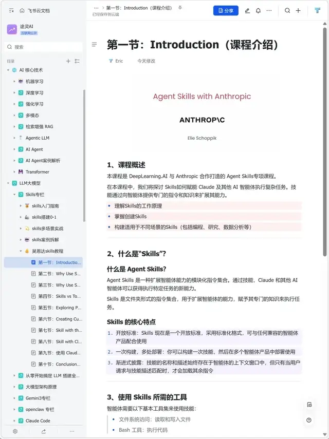
Task: Collapse the sidebar with the top-left toggle icon
Action: (11, 11)
